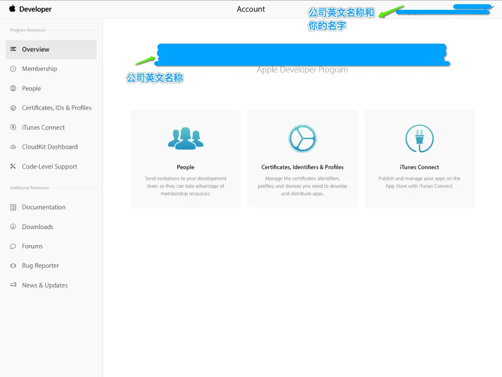
Task: Click the Apple logo icon
Action: (12, 8)
